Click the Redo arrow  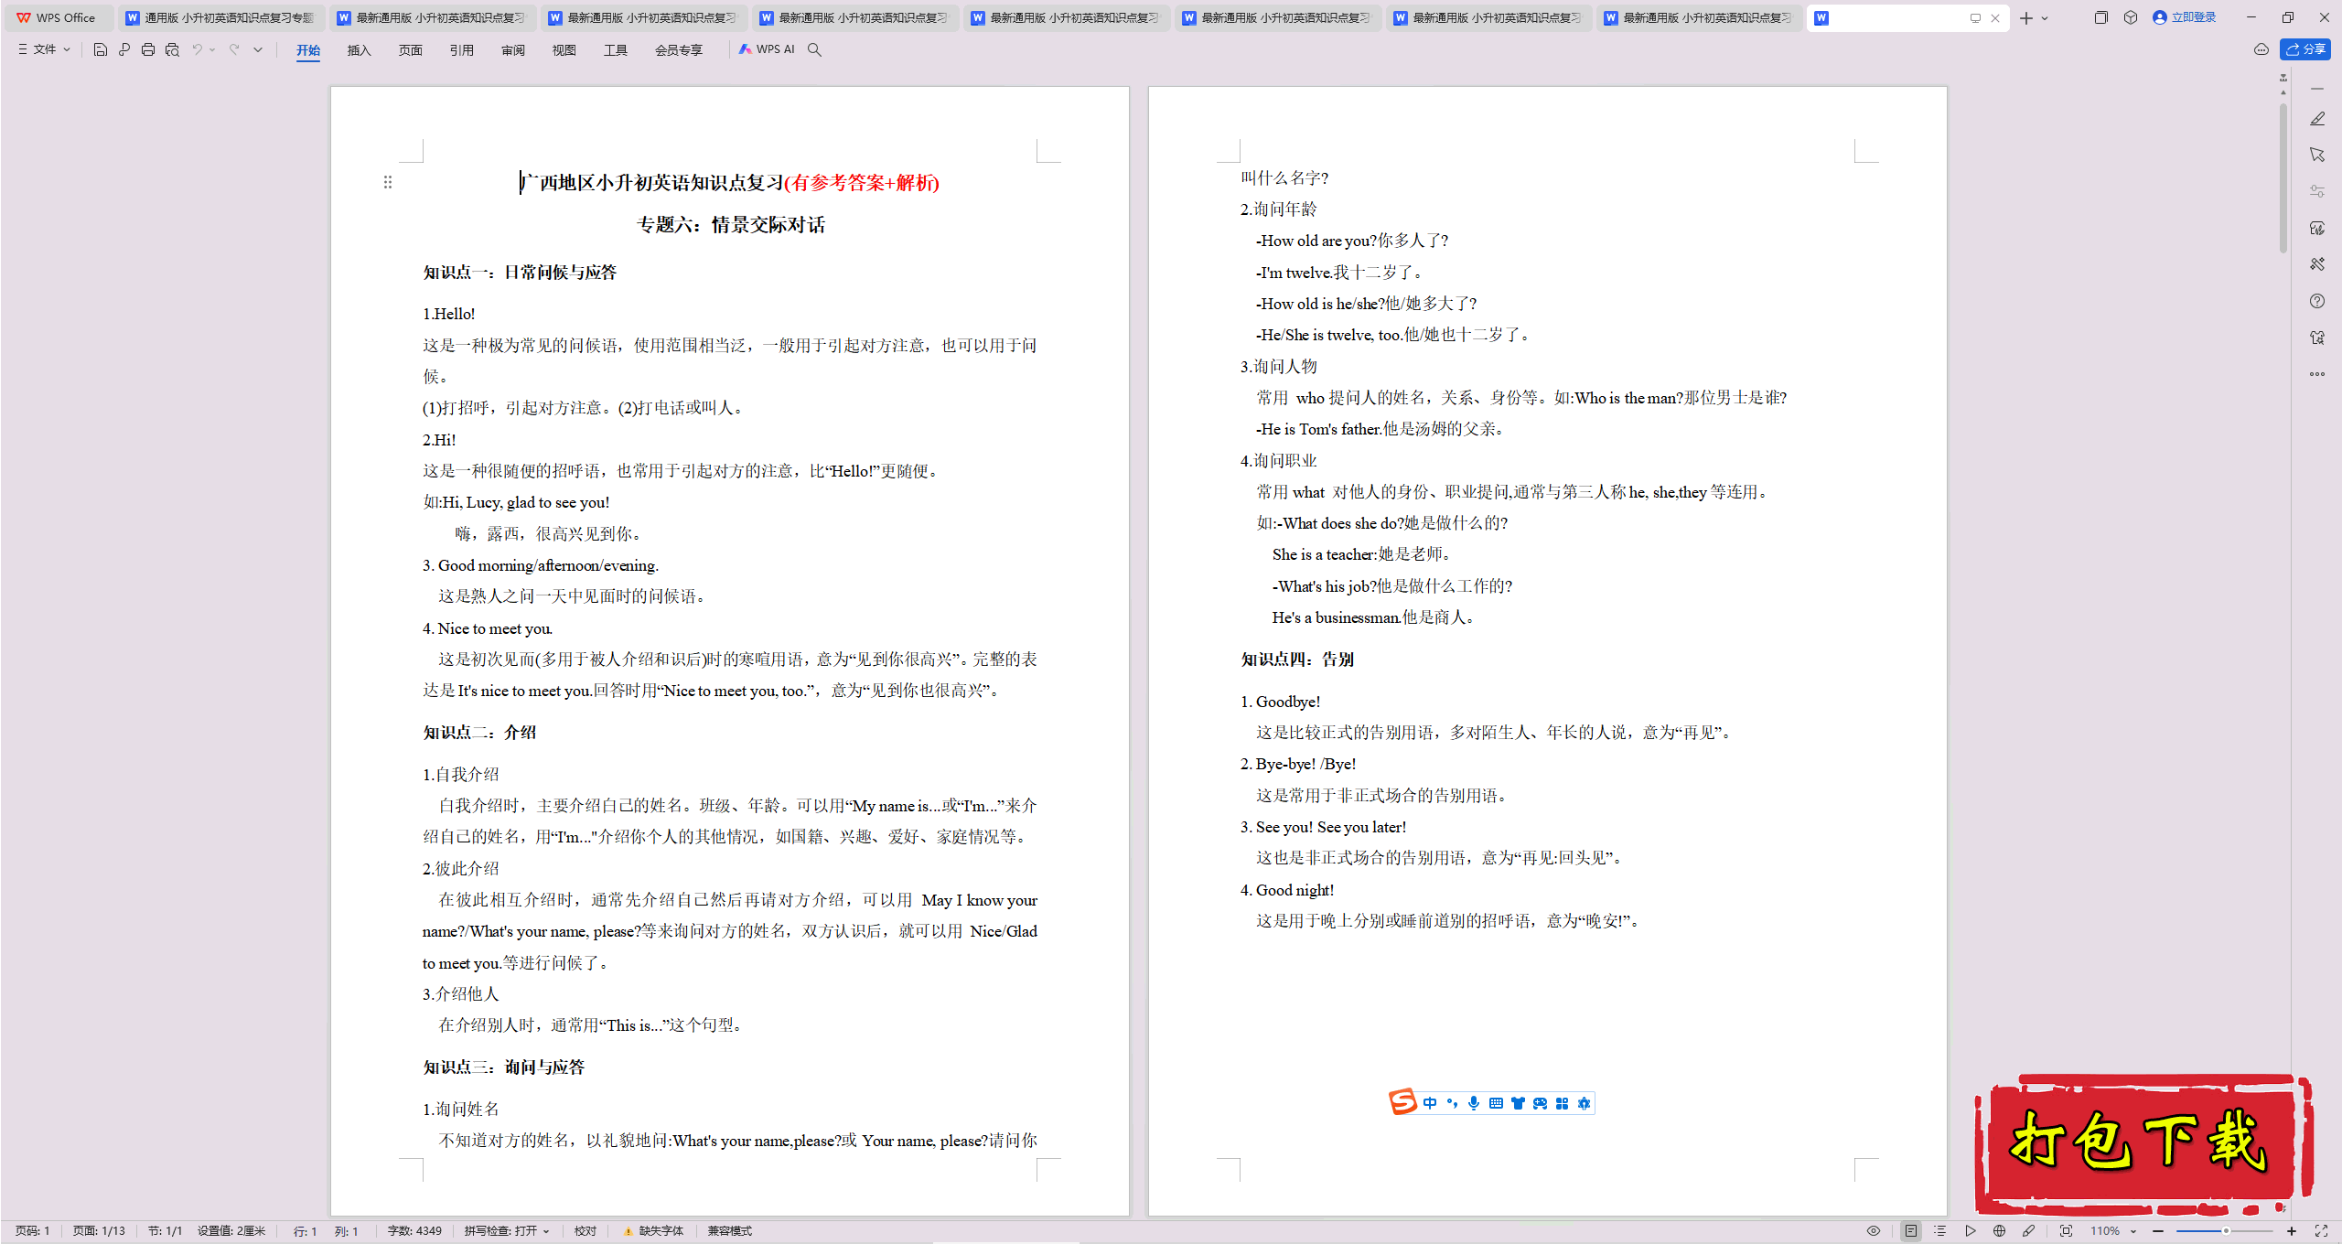tap(234, 49)
